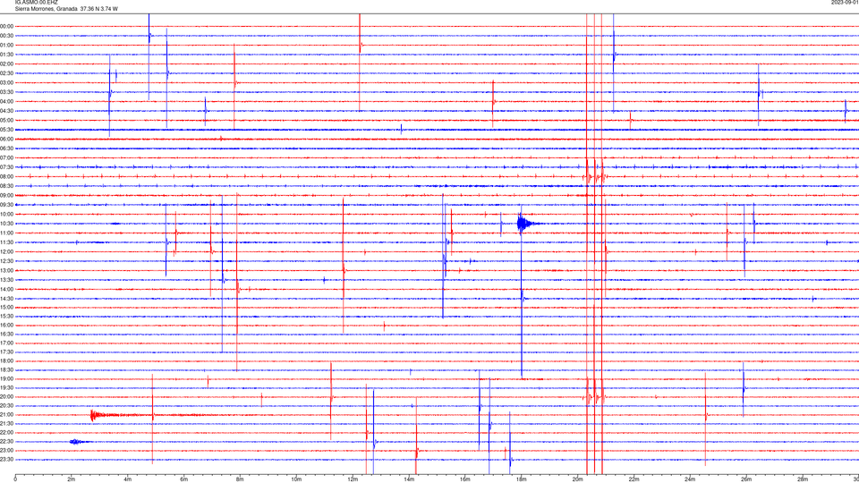Click the 05:30 trace label
859x483 pixels.
(x=7, y=130)
